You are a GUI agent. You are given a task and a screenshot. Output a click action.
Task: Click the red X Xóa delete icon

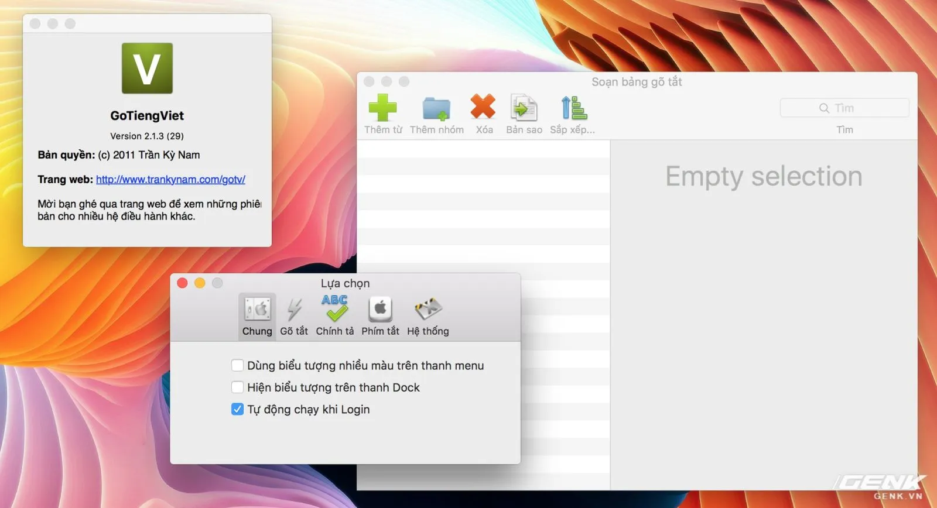coord(483,107)
